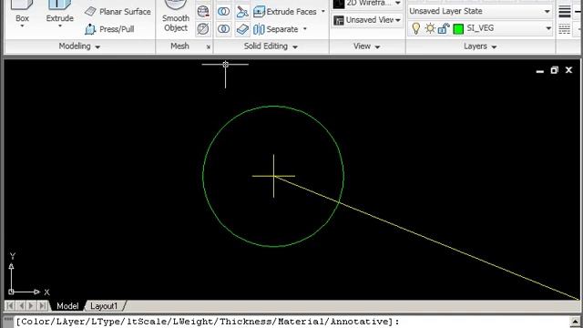Click the Planar Surface tool
This screenshot has height=328, width=583.
pos(118,12)
